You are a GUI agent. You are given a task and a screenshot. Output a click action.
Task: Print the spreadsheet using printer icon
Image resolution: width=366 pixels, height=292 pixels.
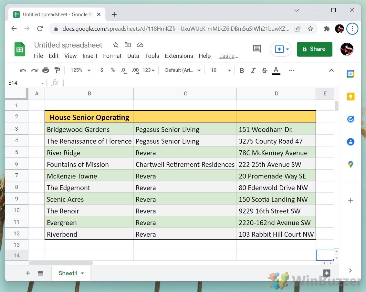coord(46,70)
